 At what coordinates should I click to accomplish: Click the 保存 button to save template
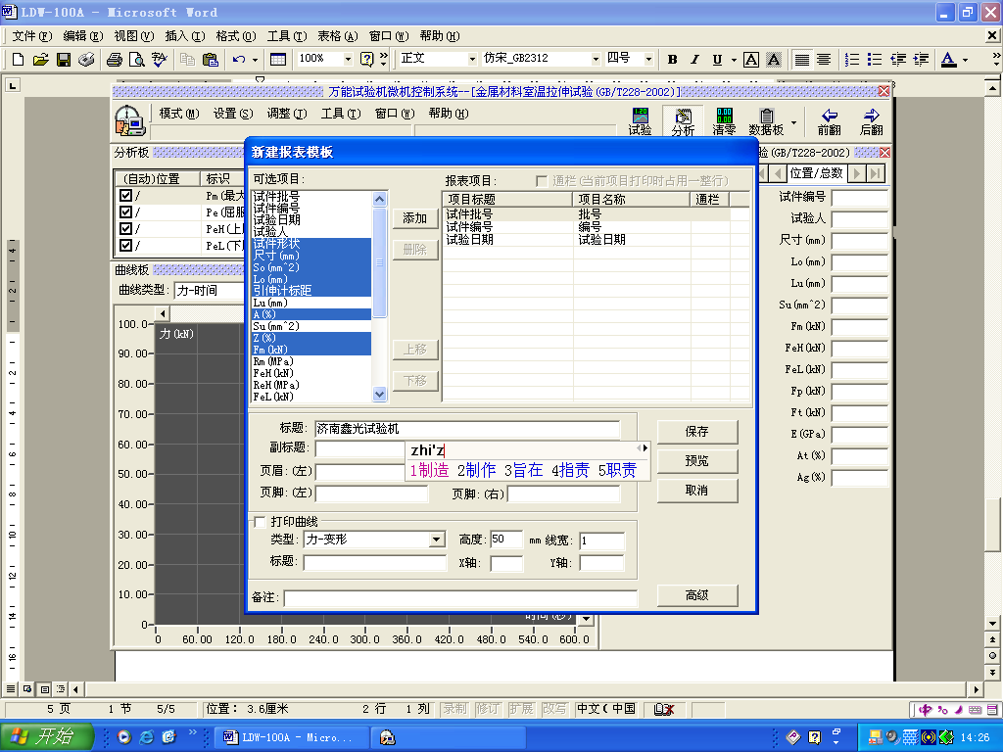tap(696, 431)
